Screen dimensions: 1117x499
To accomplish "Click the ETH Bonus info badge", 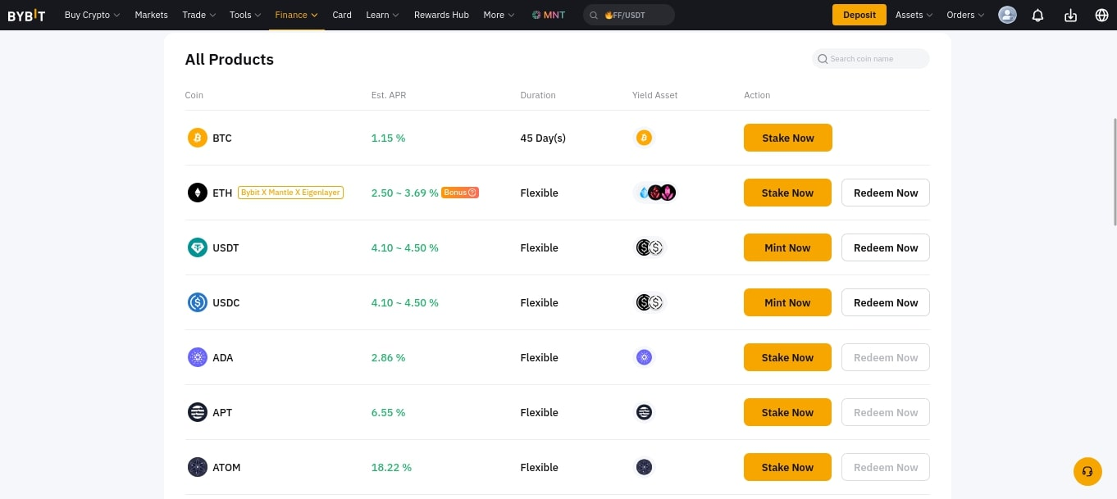I will tap(460, 193).
